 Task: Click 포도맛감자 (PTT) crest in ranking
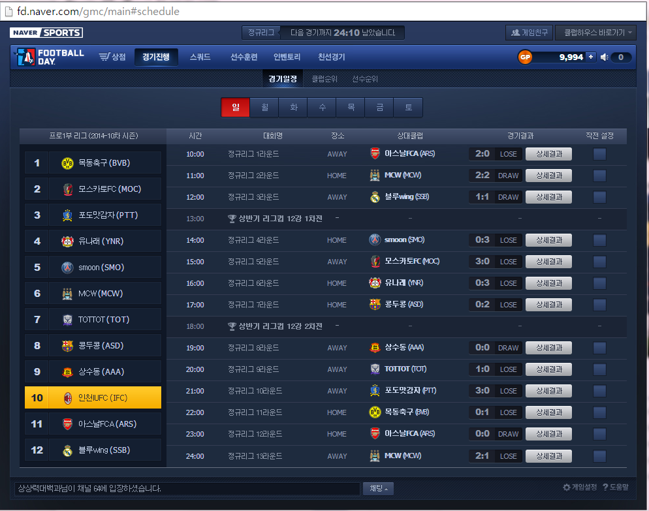pyautogui.click(x=67, y=215)
